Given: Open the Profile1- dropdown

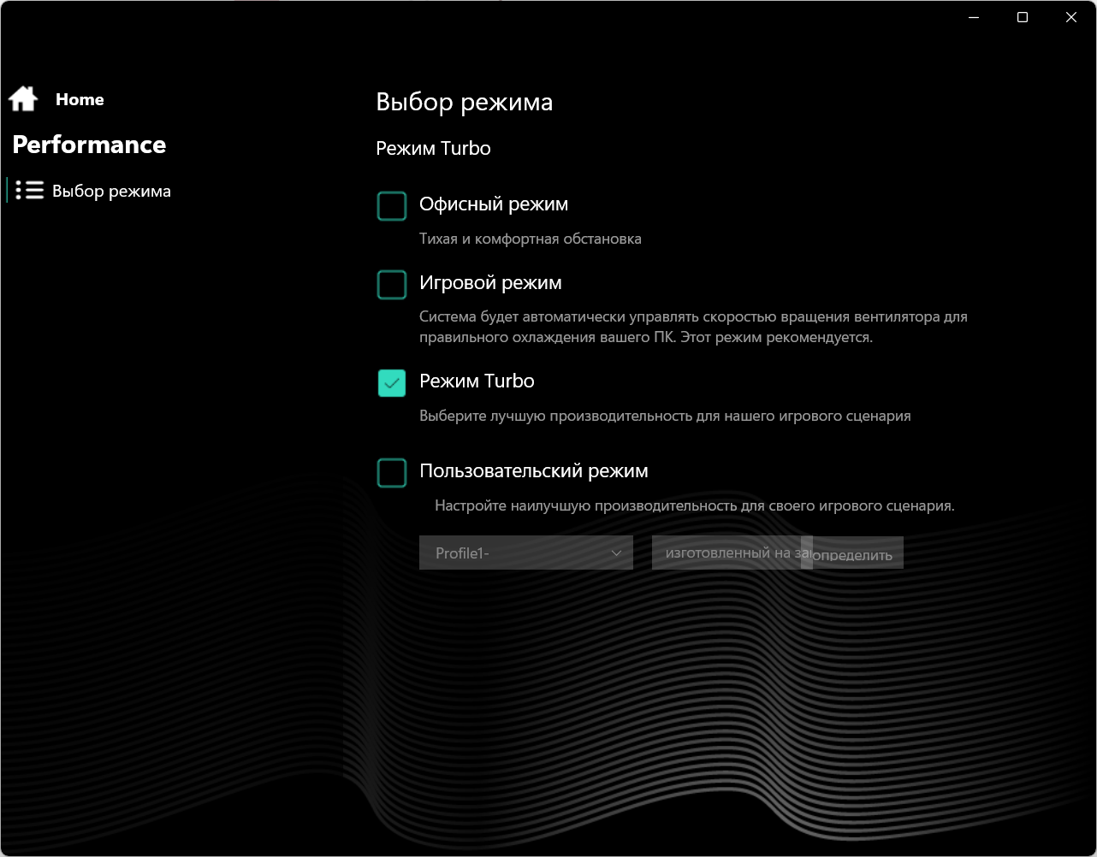Looking at the screenshot, I should (x=526, y=553).
